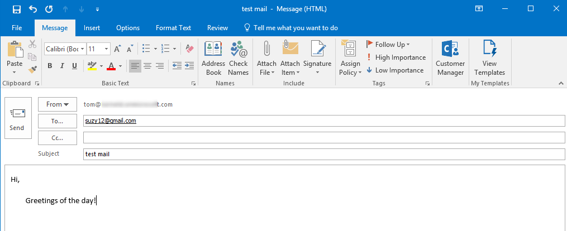Expand the font name combo box

click(x=82, y=49)
